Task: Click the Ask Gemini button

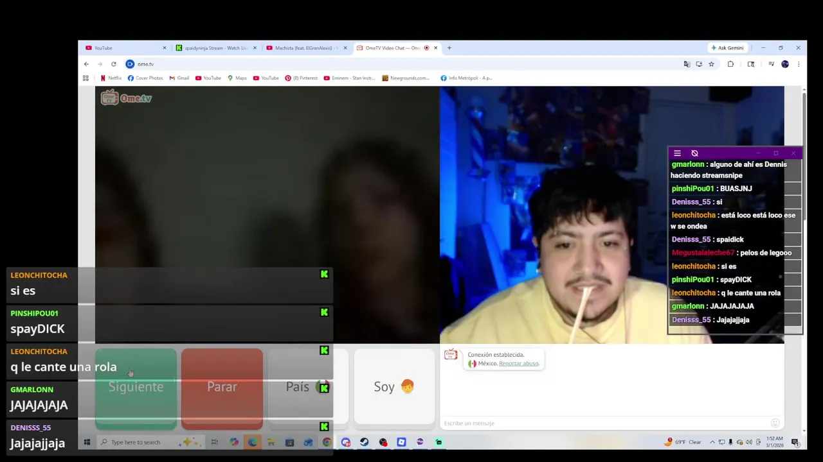Action: pos(727,48)
